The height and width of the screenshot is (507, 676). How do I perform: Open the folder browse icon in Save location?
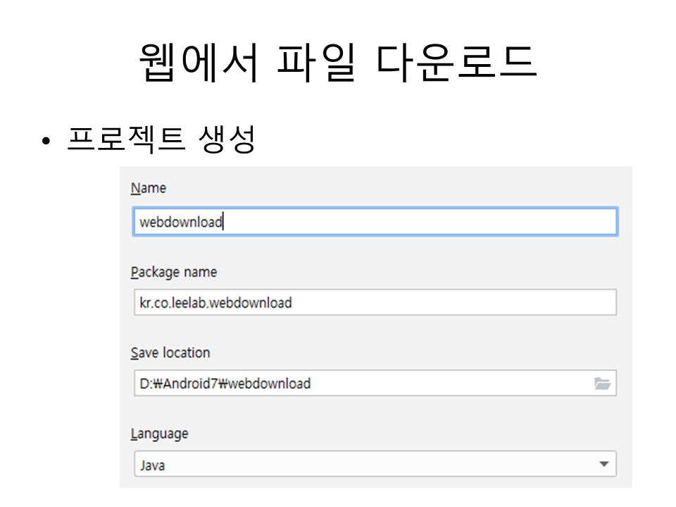601,384
